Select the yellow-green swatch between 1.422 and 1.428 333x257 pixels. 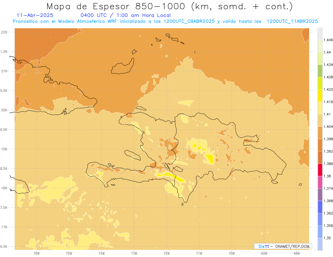pos(320,83)
